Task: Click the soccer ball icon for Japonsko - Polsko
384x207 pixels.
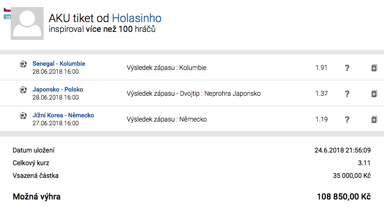Action: [x=23, y=90]
